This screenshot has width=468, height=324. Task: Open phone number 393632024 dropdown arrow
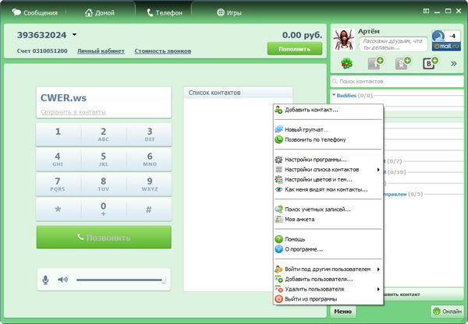(74, 35)
